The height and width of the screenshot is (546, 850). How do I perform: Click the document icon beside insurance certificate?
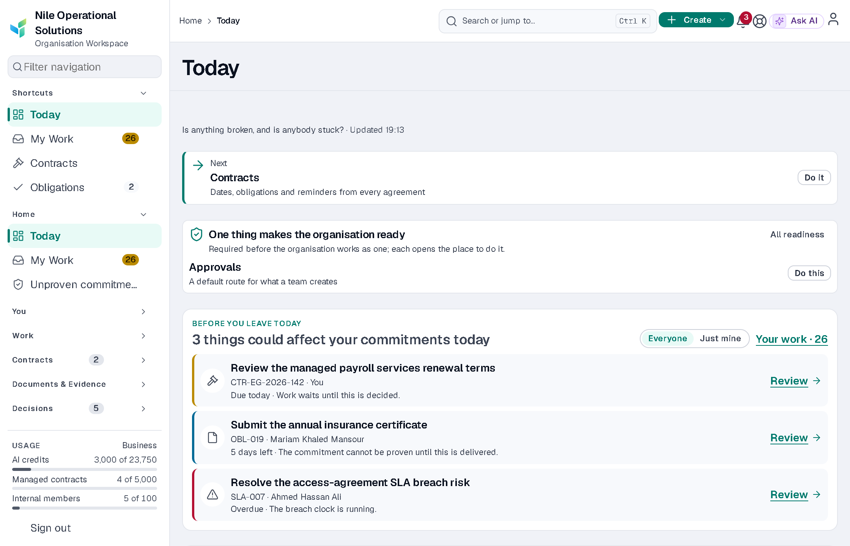tap(212, 438)
